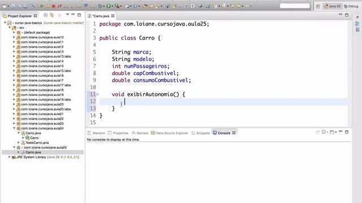Click the yellow Suspend icon

tap(48, 6)
